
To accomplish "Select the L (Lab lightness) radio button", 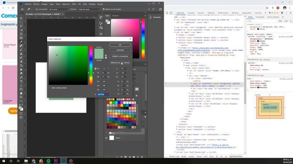I will coord(114,69).
